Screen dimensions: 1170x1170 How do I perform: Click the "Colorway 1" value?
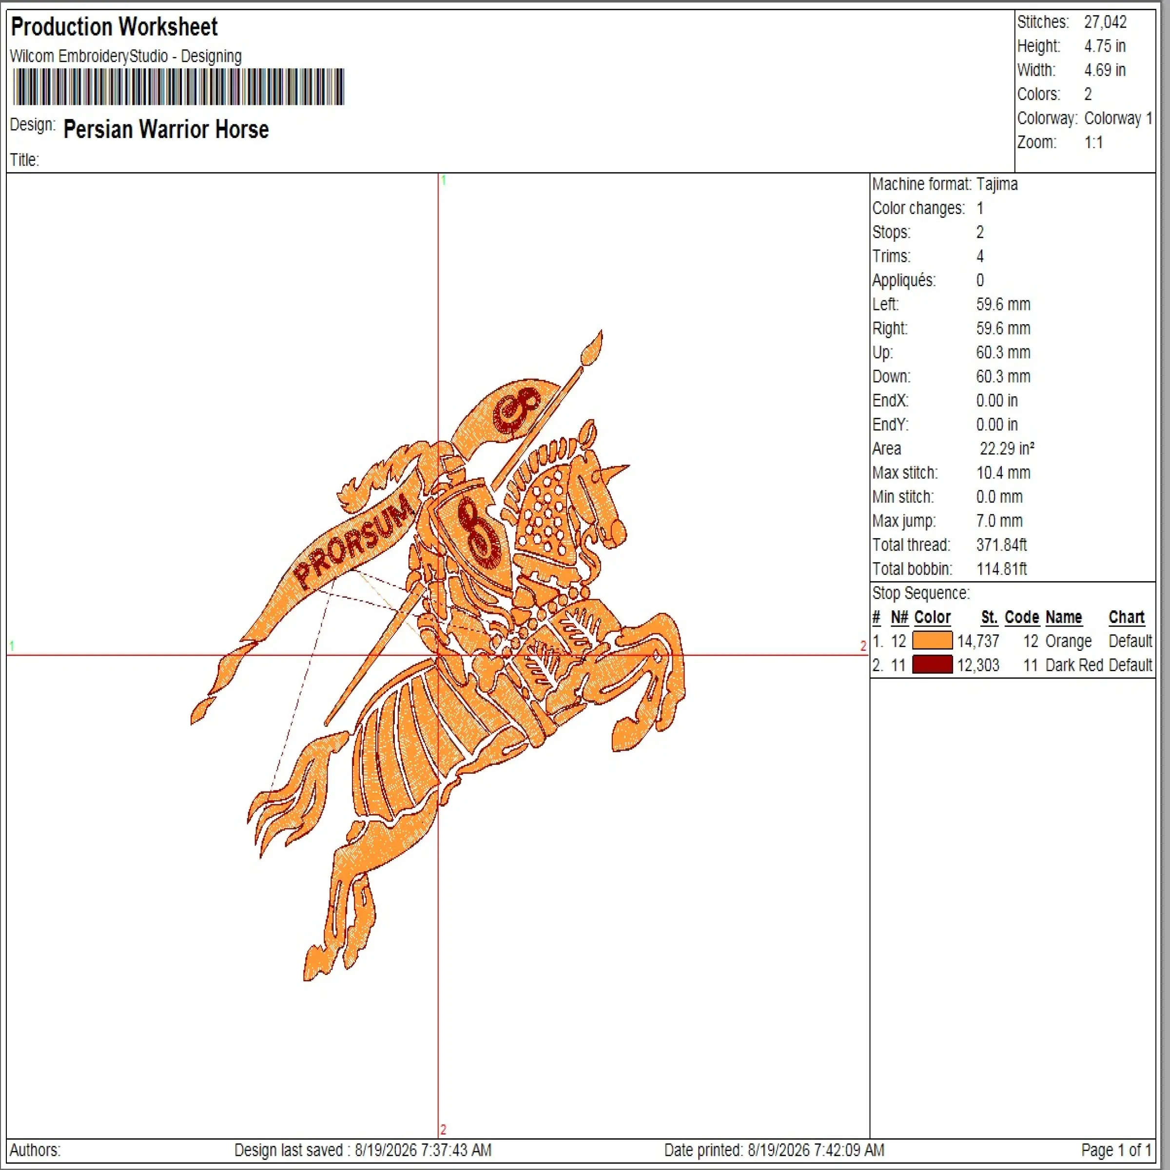click(1118, 118)
